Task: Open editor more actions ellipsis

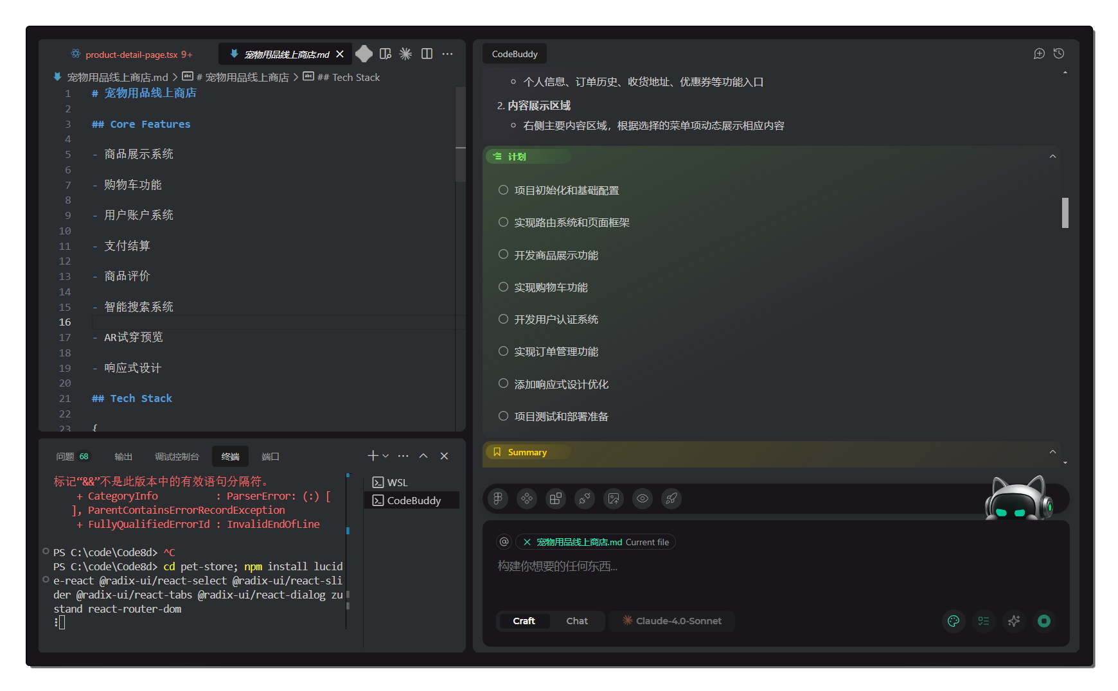Action: tap(447, 54)
